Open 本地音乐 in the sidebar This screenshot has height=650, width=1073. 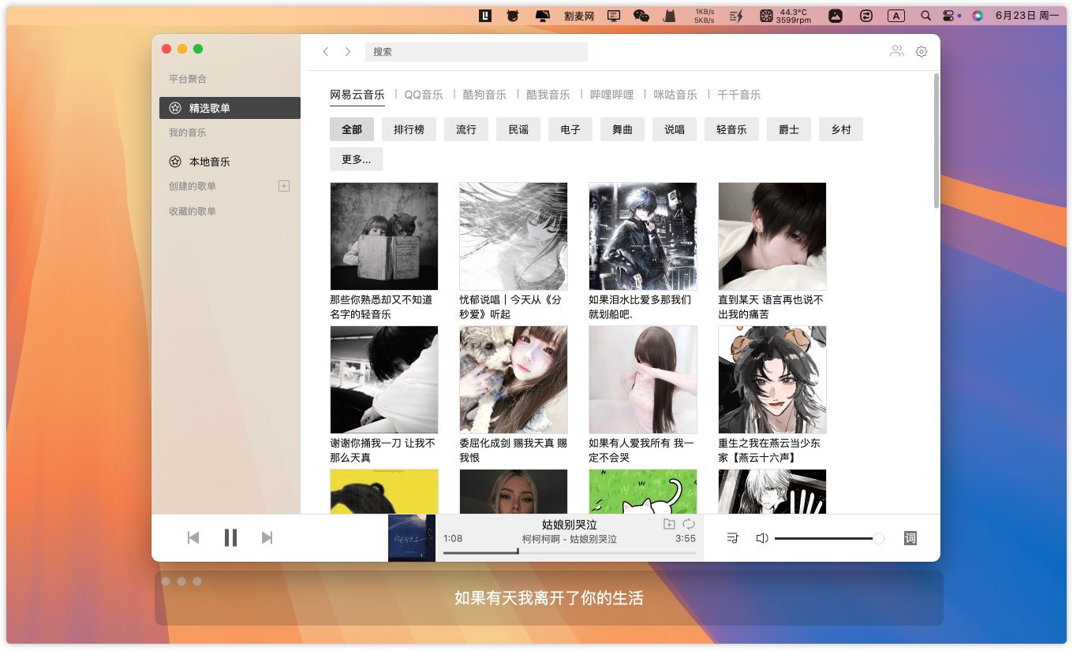click(x=209, y=162)
